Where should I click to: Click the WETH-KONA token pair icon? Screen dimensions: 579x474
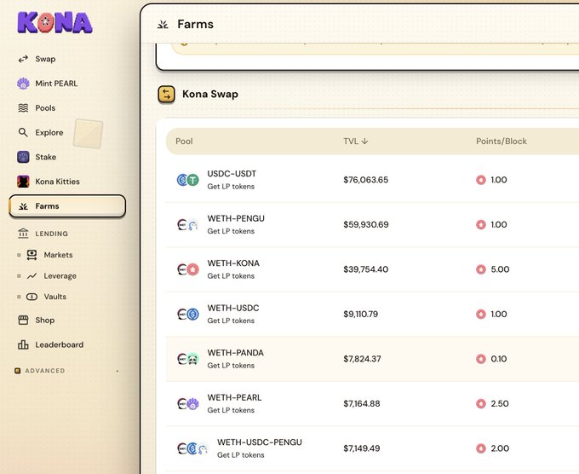(x=188, y=269)
